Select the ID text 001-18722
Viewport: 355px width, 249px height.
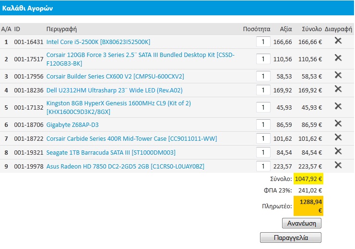28,139
